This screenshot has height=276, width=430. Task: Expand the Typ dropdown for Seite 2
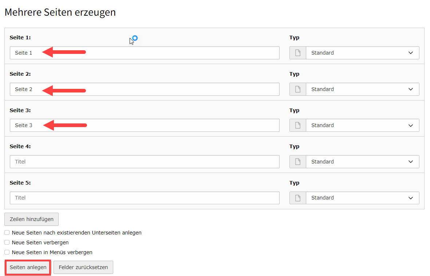pyautogui.click(x=362, y=89)
